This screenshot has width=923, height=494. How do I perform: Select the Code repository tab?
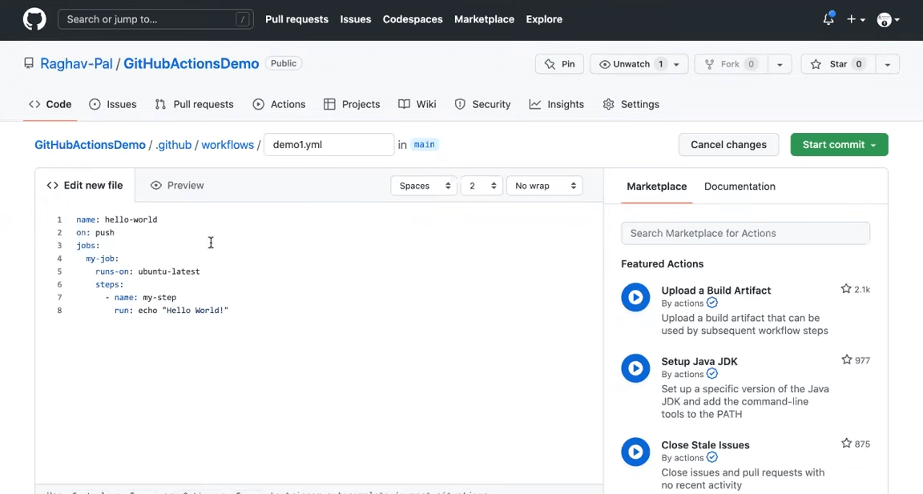tap(50, 104)
